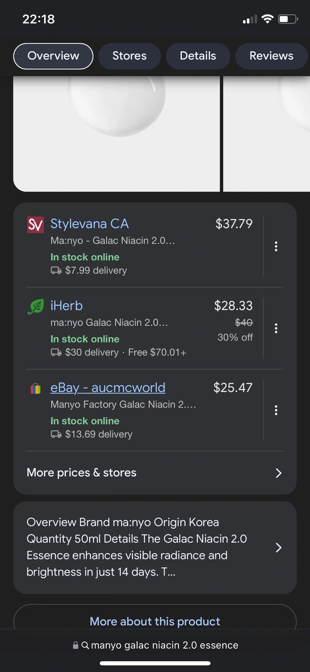Tap More about this product button

pyautogui.click(x=155, y=621)
